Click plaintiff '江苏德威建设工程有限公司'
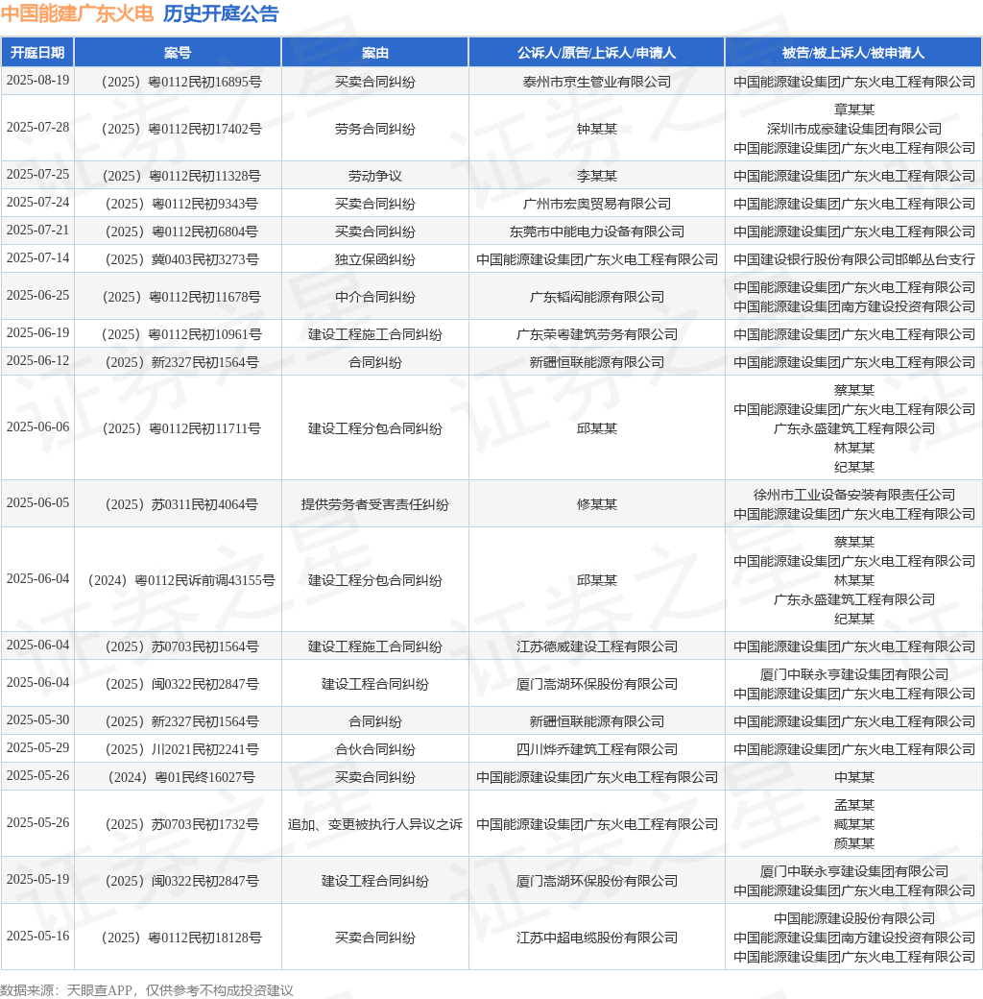The width and height of the screenshot is (983, 999). (596, 646)
